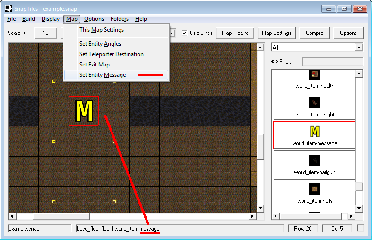
Task: Click the tile list vertical scrollbar thumb
Action: (359, 187)
